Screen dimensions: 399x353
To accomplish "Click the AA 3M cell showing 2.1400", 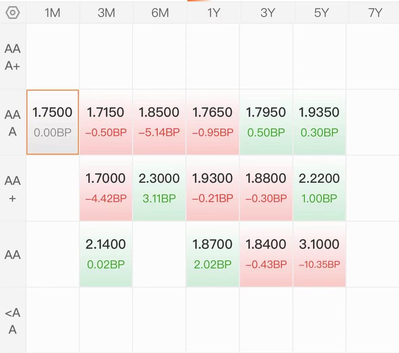I will 106,254.
